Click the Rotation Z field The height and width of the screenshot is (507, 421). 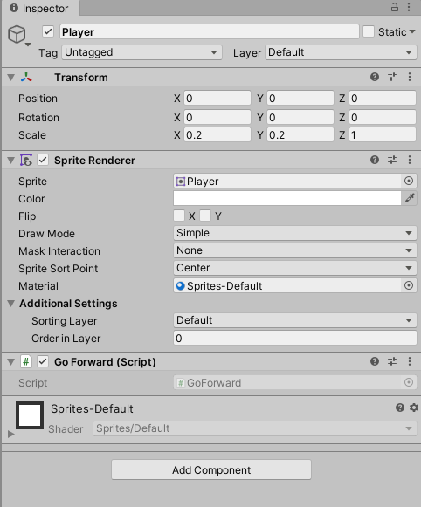(383, 117)
